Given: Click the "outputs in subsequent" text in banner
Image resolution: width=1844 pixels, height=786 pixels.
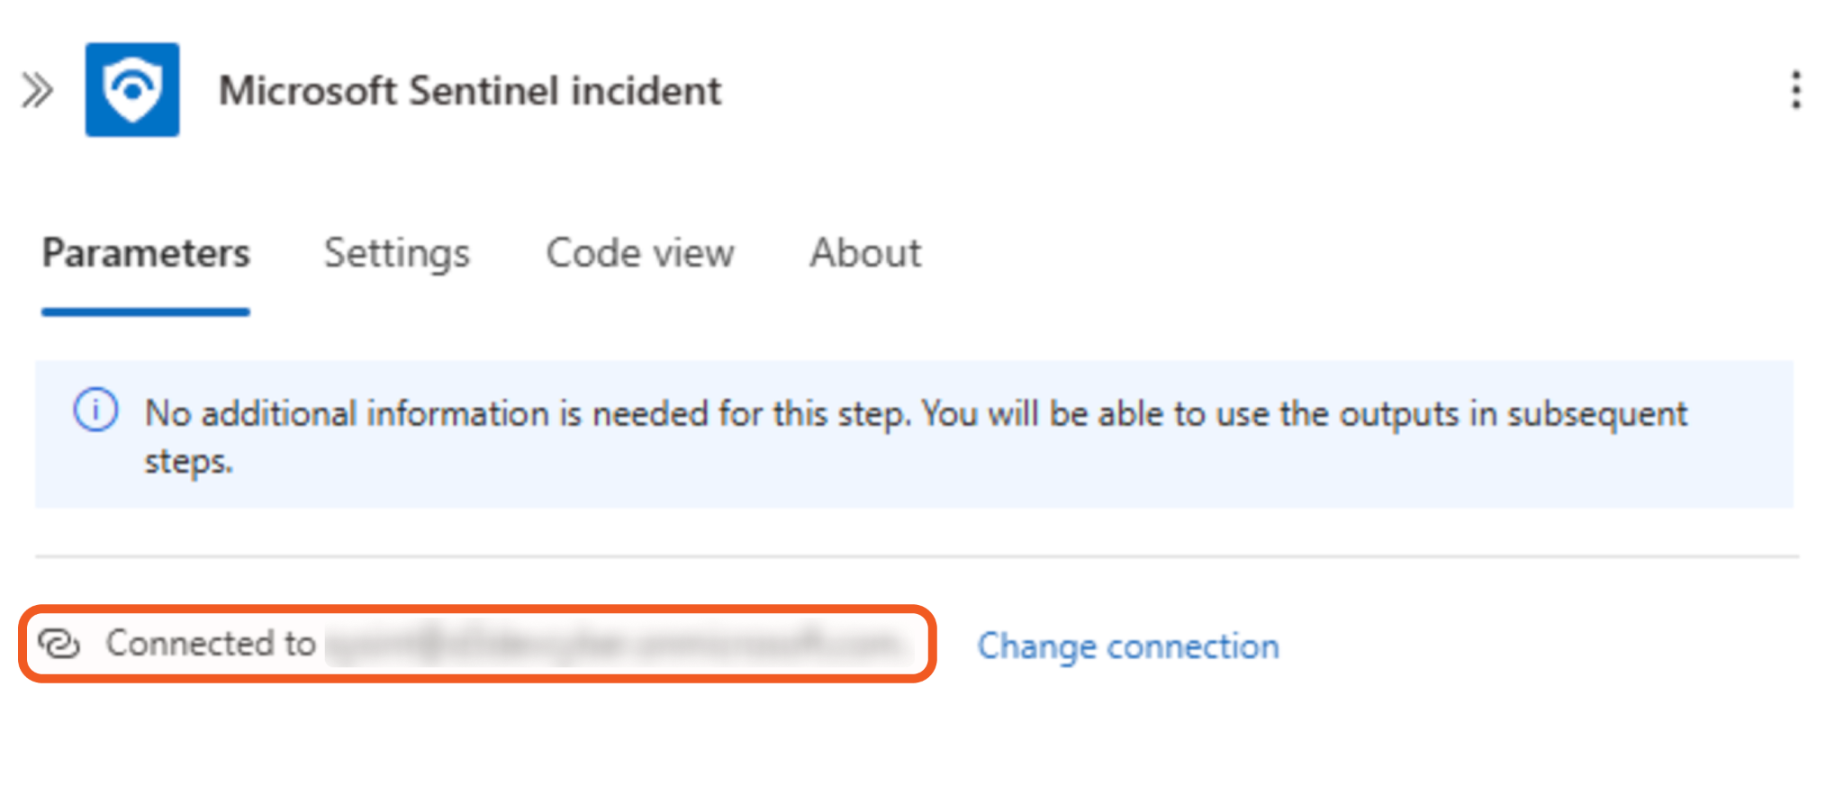Looking at the screenshot, I should 1513,414.
